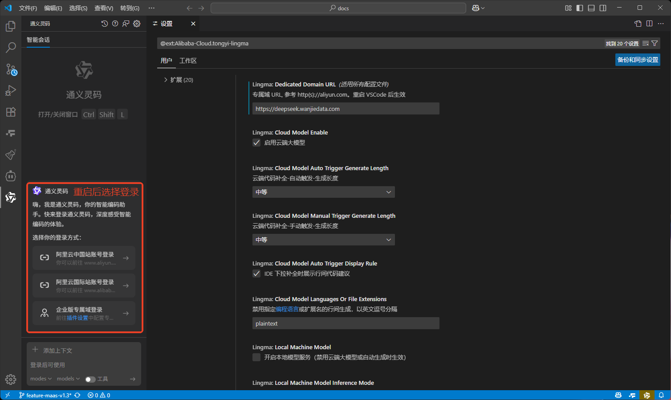671x400 pixels.
Task: Choose 企业版专属域登录 option
Action: pyautogui.click(x=84, y=313)
